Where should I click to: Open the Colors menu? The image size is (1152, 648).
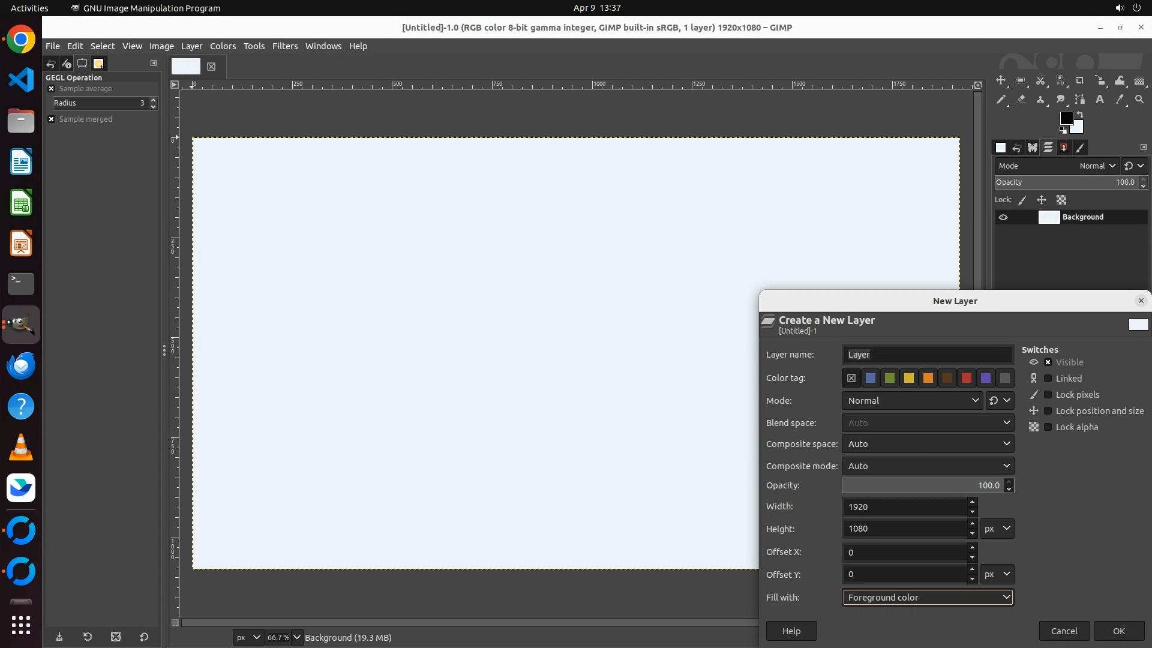[x=223, y=46]
